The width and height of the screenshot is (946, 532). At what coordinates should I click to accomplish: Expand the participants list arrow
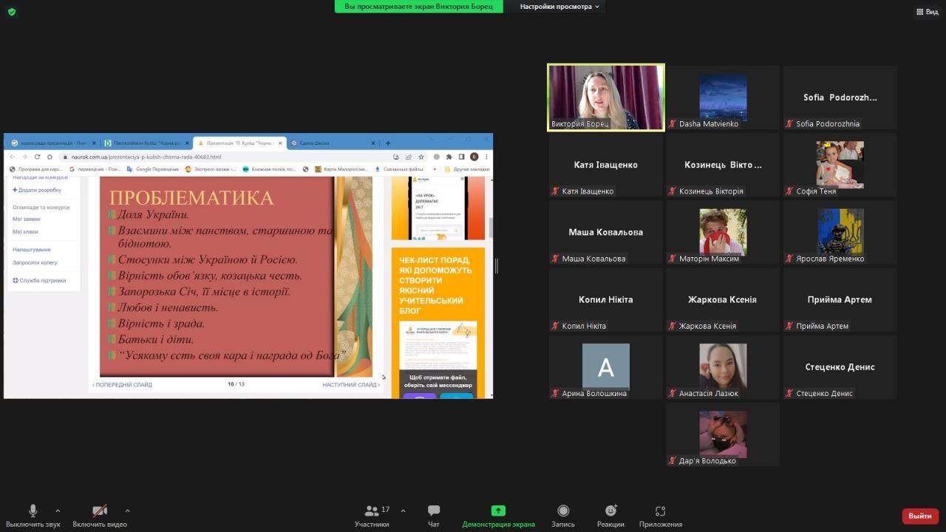tap(403, 511)
